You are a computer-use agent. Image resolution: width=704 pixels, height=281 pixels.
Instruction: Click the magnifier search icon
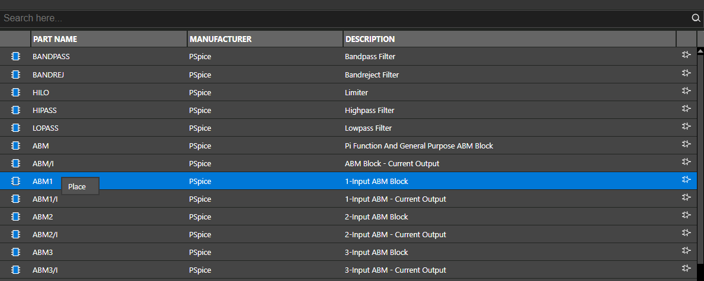coord(696,18)
